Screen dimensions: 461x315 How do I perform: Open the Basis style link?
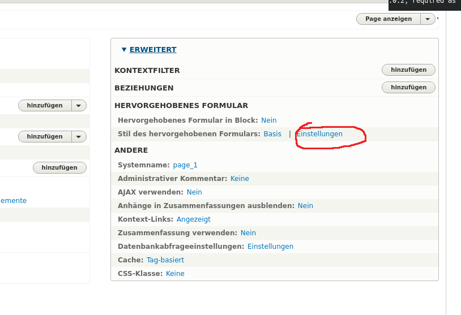[272, 134]
